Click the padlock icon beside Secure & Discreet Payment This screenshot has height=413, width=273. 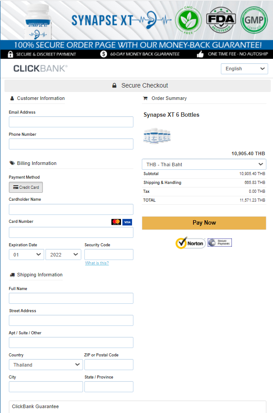(x=10, y=54)
